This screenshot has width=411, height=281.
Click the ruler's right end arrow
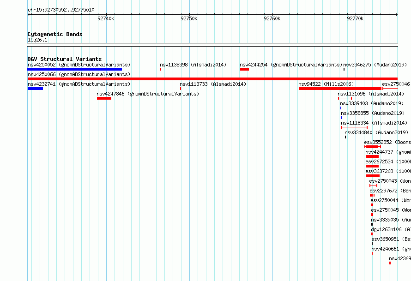click(x=396, y=14)
